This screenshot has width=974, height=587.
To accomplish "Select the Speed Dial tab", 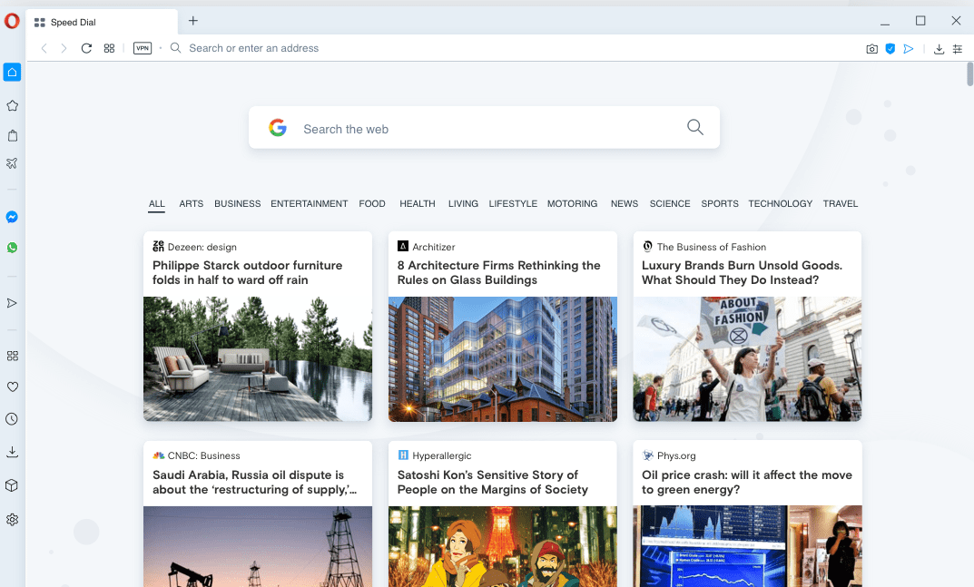I will (x=102, y=23).
